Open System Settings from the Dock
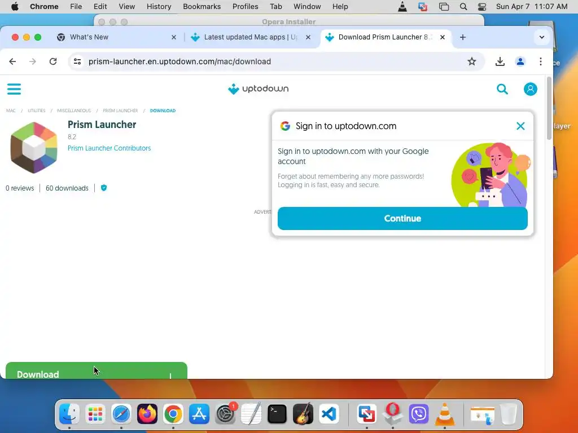The image size is (578, 433). (225, 414)
